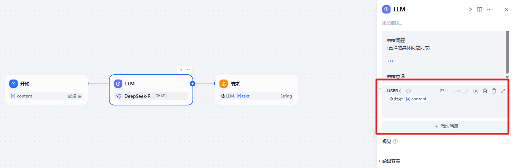The width and height of the screenshot is (516, 168).
Task: Click the plus handle on the LLM node
Action: (193, 84)
